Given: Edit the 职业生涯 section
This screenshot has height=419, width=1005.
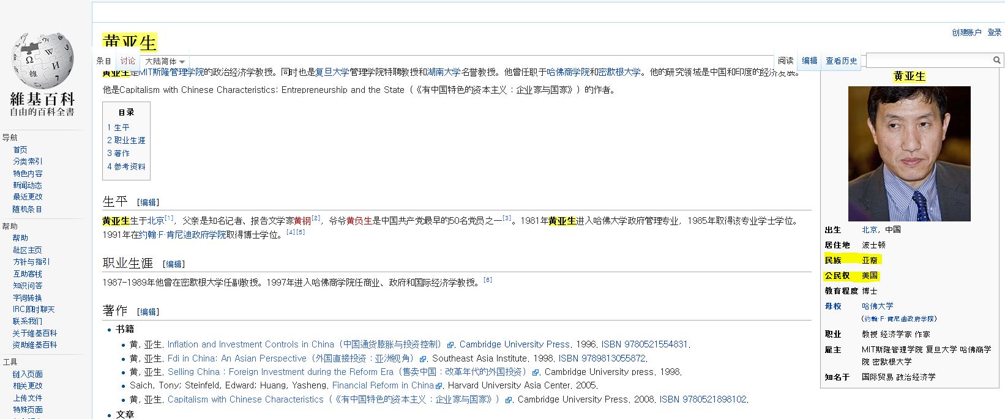Looking at the screenshot, I should (174, 264).
